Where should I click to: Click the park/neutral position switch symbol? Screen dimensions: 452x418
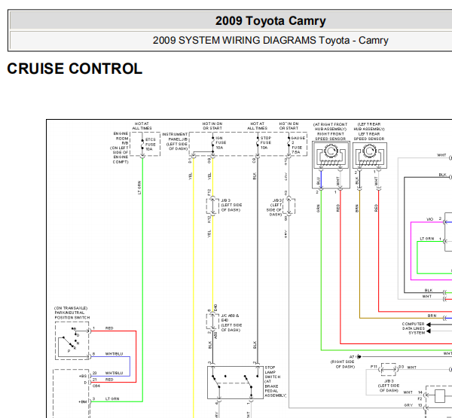click(x=72, y=340)
